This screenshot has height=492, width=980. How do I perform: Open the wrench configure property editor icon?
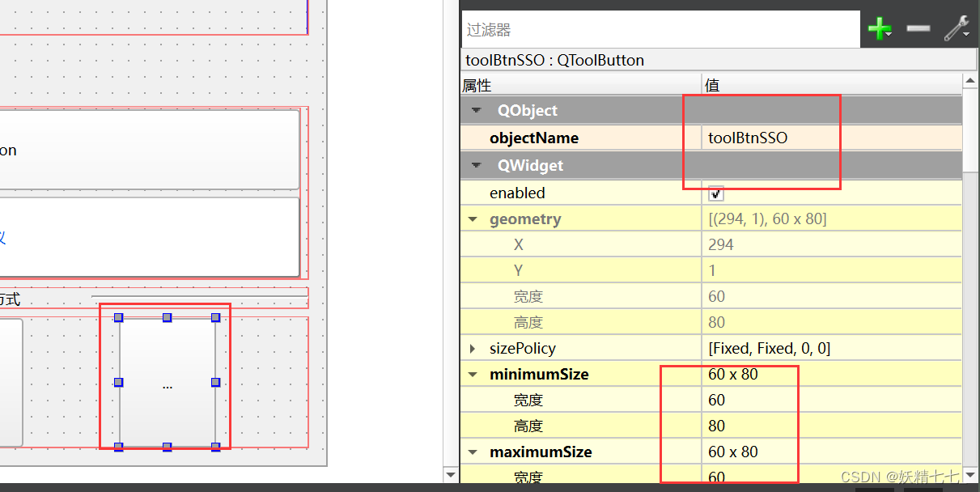pos(957,29)
